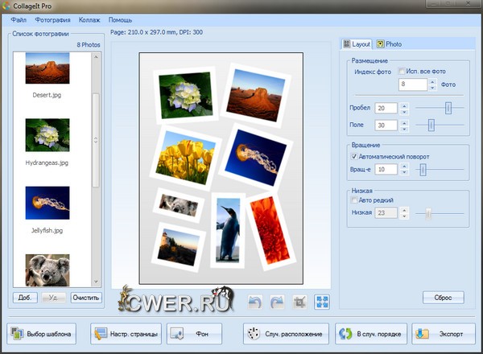Click the redo arrow icon below canvas
This screenshot has height=354, width=483.
(278, 301)
